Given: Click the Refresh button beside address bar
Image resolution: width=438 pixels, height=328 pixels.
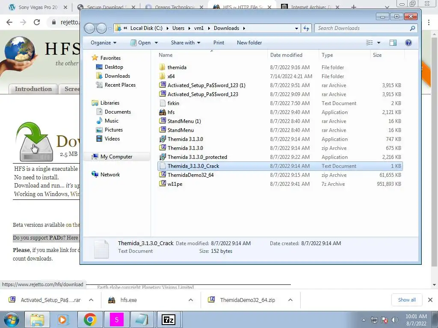Looking at the screenshot, I should (x=306, y=28).
